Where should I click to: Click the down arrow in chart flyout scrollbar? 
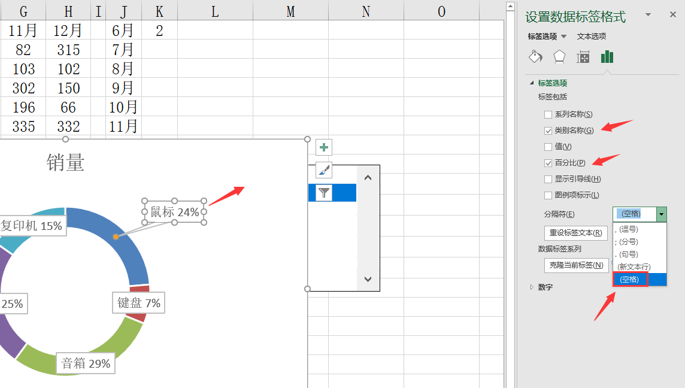coord(368,279)
